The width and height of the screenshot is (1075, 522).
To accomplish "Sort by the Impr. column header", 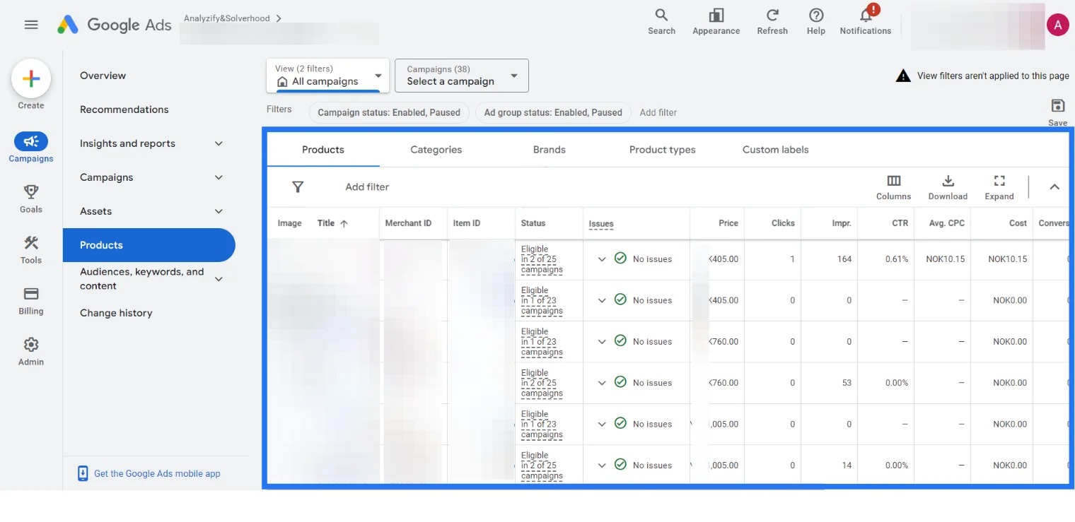I will [x=842, y=223].
